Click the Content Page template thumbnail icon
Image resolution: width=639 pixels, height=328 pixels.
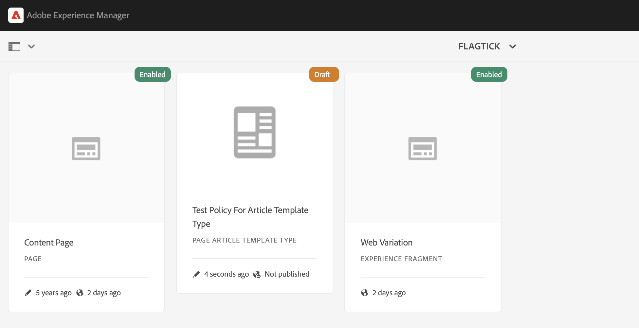(86, 149)
